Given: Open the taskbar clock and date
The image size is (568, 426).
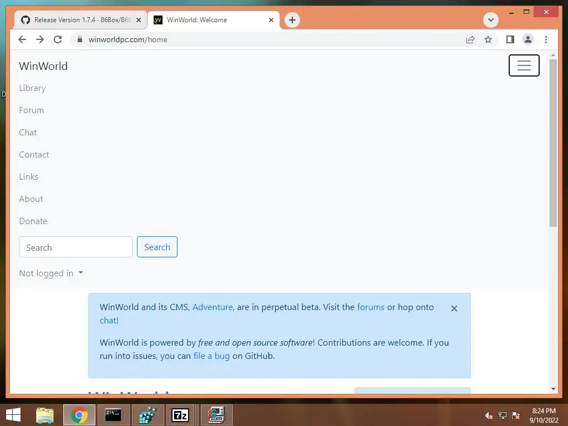Looking at the screenshot, I should [544, 415].
